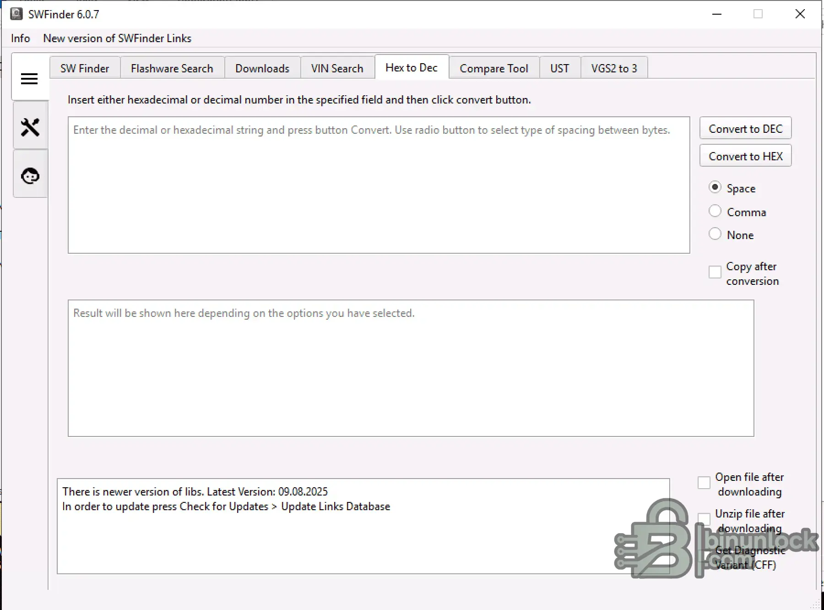The height and width of the screenshot is (610, 824).
Task: Switch to the Flashware Search tab
Action: [172, 68]
